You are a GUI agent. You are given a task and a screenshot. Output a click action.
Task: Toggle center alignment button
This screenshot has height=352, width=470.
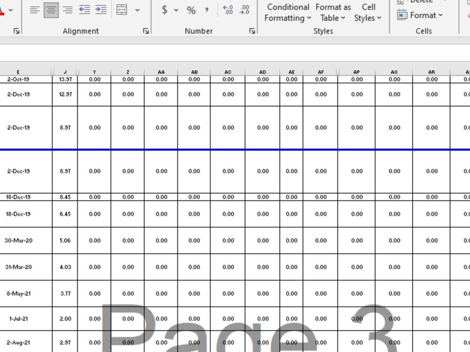tap(51, 10)
